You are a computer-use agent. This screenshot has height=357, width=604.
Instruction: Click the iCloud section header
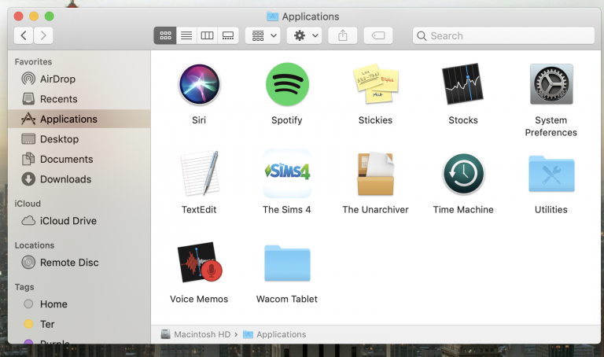pyautogui.click(x=28, y=204)
